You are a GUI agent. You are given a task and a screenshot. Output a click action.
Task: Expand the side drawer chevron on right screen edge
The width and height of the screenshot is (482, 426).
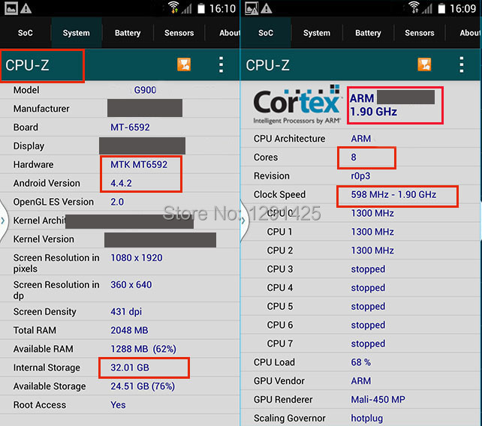[x=243, y=220]
